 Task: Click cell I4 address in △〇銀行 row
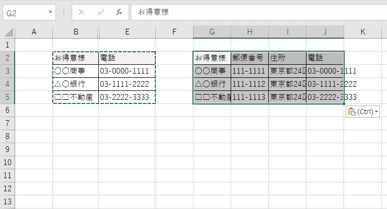(x=288, y=84)
